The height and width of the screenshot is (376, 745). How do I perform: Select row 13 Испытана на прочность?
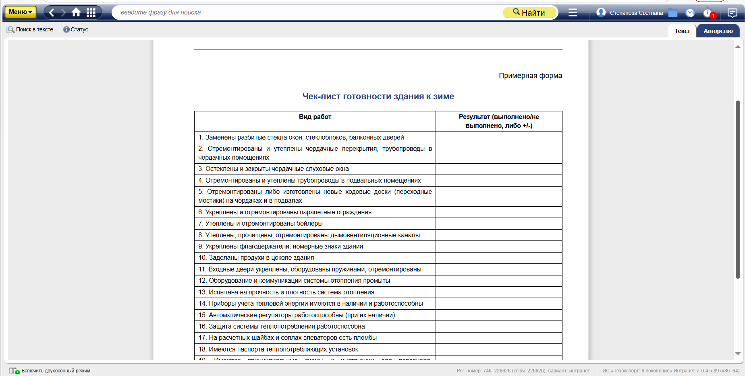pyautogui.click(x=315, y=292)
